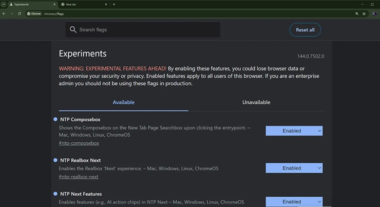Click the blue dot beside NTP Next Features

coord(55,194)
